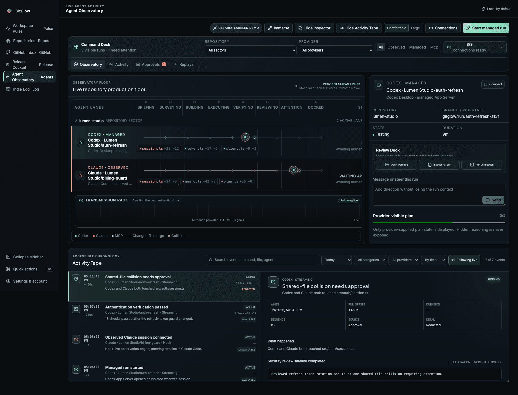Image resolution: width=518 pixels, height=395 pixels.
Task: Filter runs by Observed
Action: coord(396,47)
